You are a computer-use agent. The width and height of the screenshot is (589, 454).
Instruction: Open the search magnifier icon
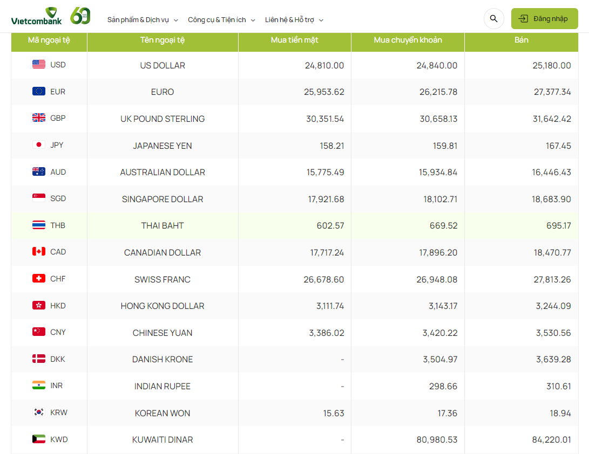[493, 19]
